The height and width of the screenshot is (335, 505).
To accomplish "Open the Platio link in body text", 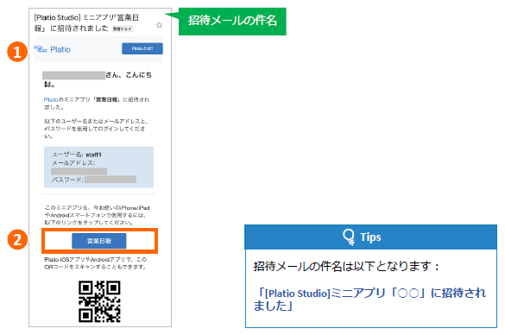I will click(x=51, y=100).
